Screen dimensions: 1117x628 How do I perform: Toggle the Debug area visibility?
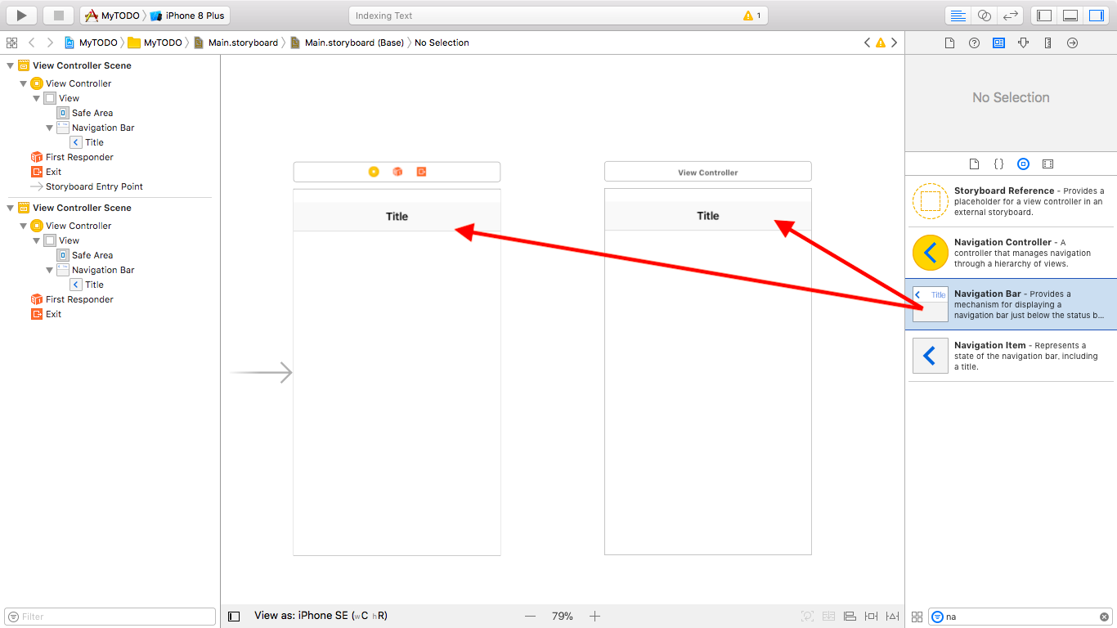[x=1069, y=15]
